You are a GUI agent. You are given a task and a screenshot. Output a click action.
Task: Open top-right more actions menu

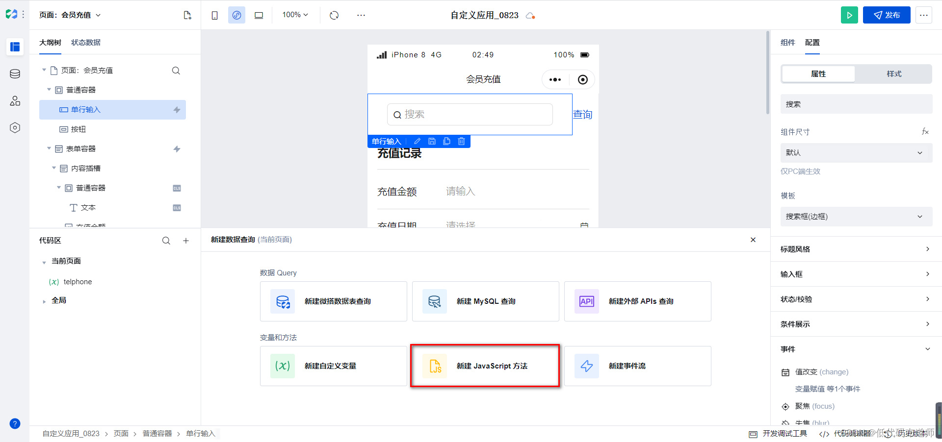coord(924,15)
